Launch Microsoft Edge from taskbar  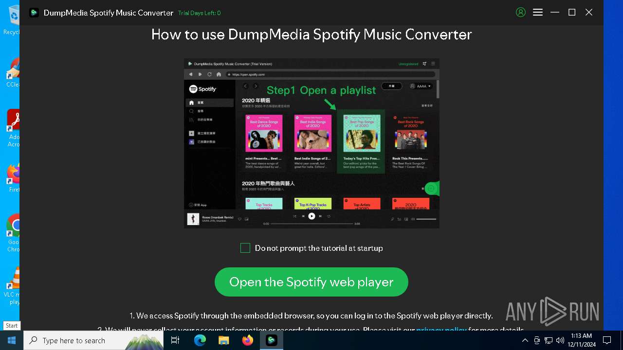pyautogui.click(x=200, y=340)
